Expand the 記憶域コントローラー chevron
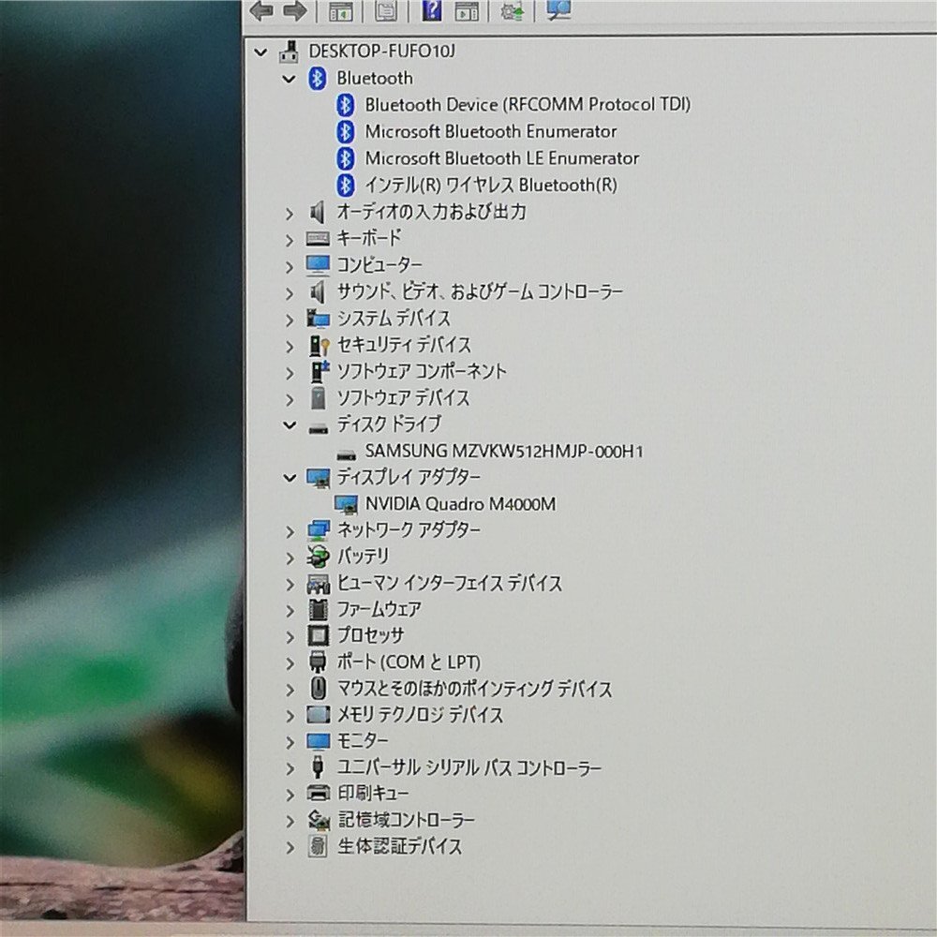Screen dimensions: 937x937 (290, 821)
